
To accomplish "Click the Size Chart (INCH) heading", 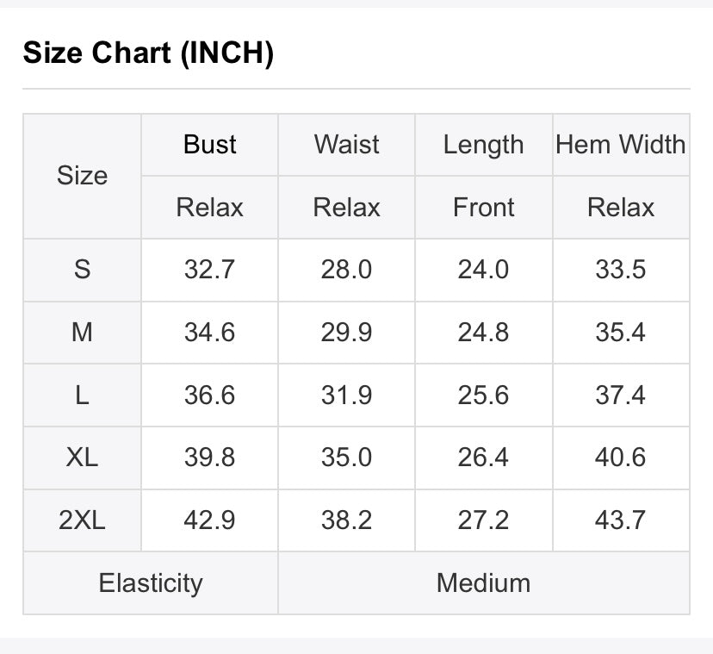I will [148, 53].
